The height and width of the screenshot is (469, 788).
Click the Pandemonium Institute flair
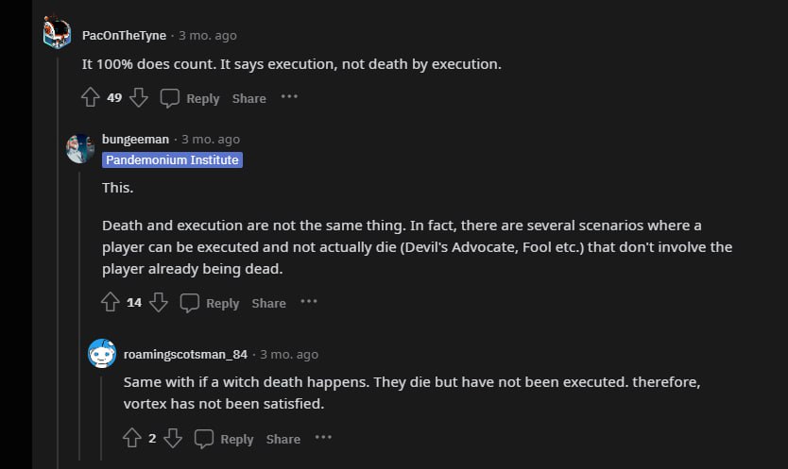pos(172,160)
